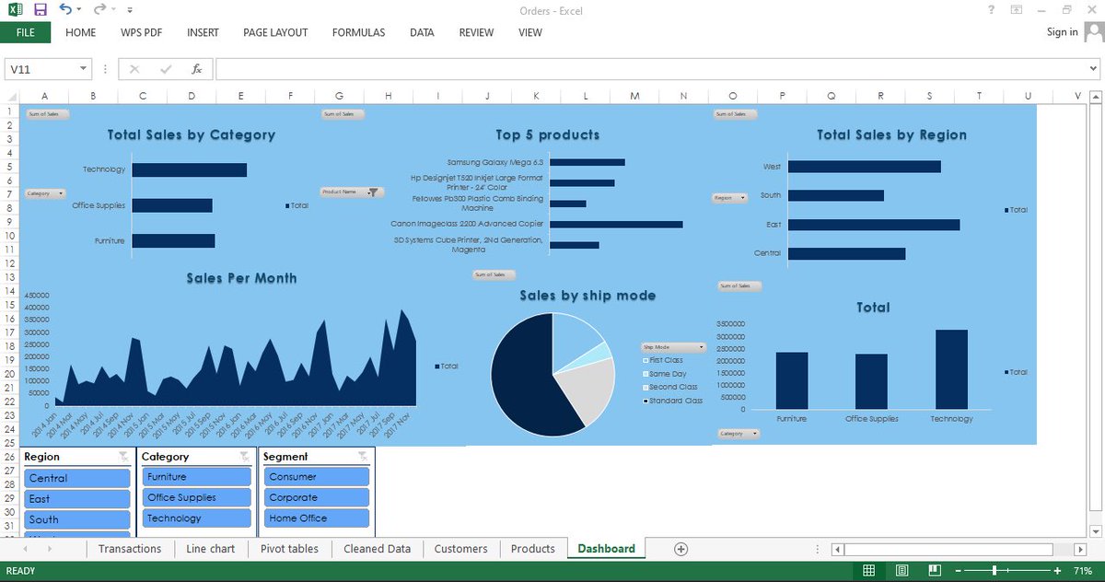Switch to Page Layout view icon
This screenshot has height=582, width=1105.
901,571
